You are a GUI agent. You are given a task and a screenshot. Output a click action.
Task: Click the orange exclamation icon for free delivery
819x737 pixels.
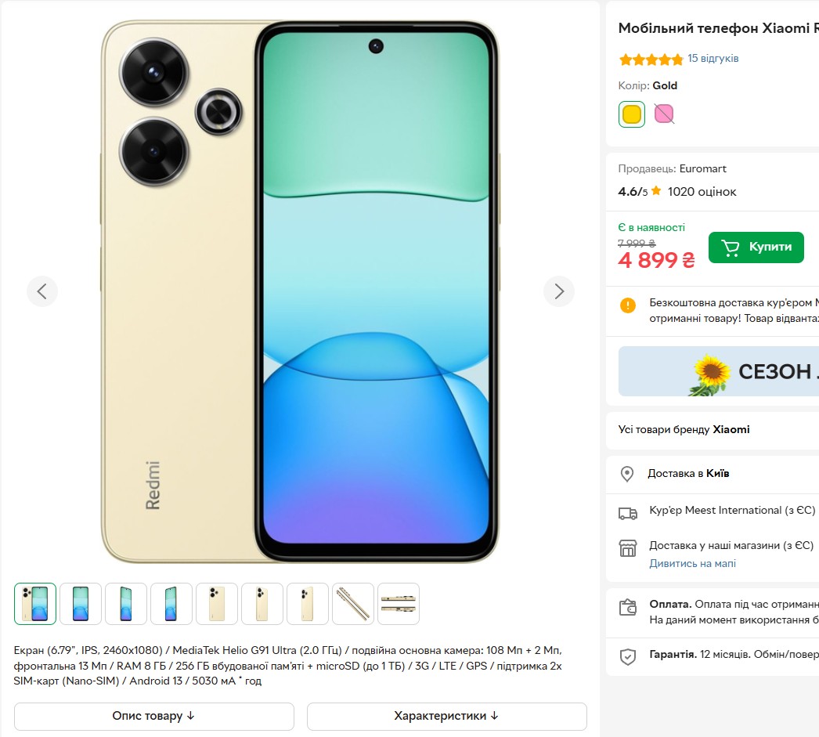(x=627, y=305)
